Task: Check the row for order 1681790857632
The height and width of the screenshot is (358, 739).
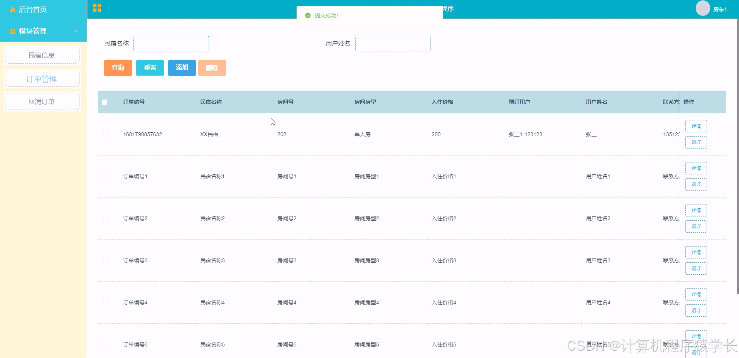Action: pos(106,134)
